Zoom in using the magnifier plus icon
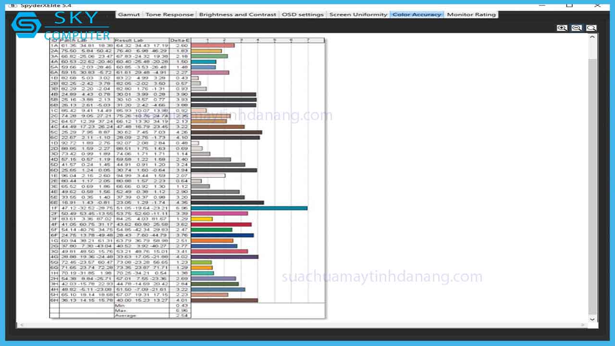This screenshot has width=615, height=346. click(562, 27)
